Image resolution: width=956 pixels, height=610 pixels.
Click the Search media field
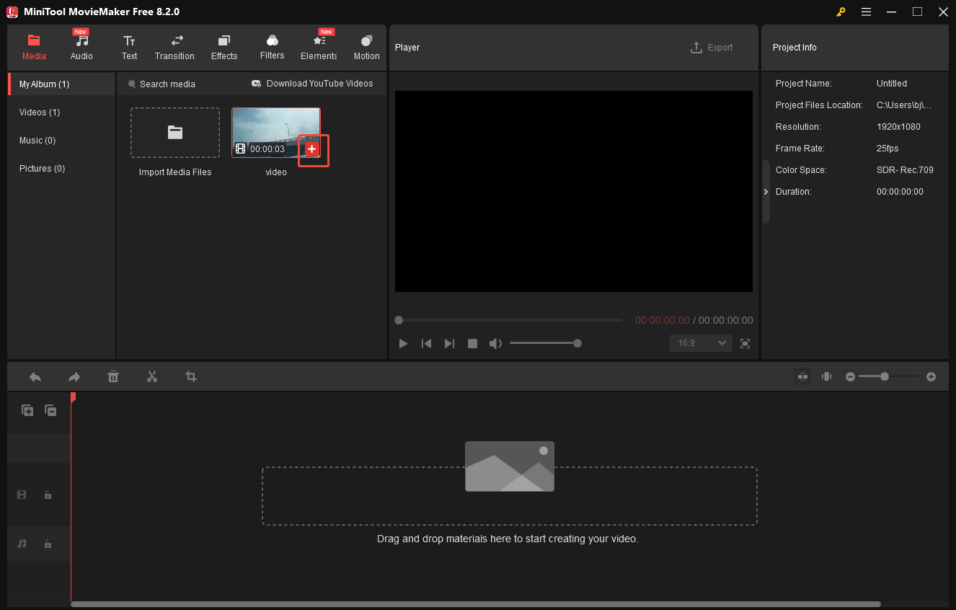(167, 84)
